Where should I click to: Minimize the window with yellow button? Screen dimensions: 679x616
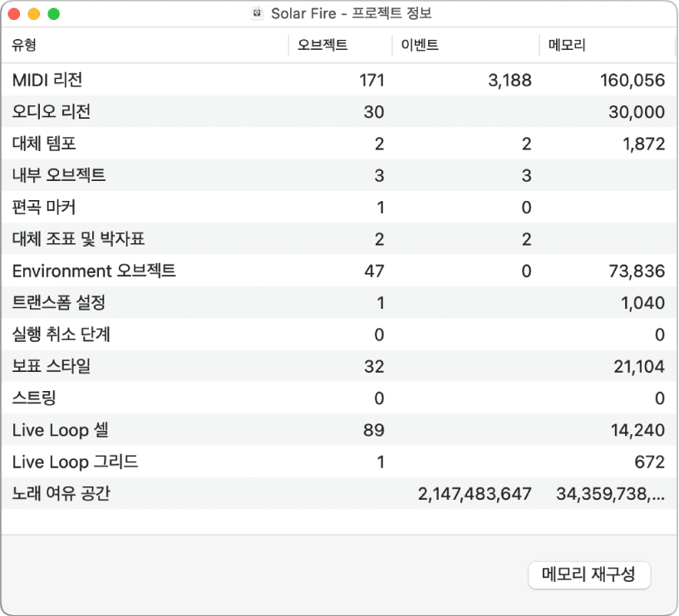(x=34, y=14)
